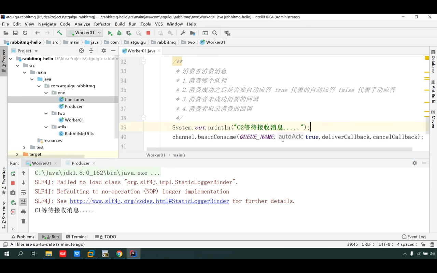Stop process in Run panel sidebar
The height and width of the screenshot is (273, 437).
click(x=13, y=183)
